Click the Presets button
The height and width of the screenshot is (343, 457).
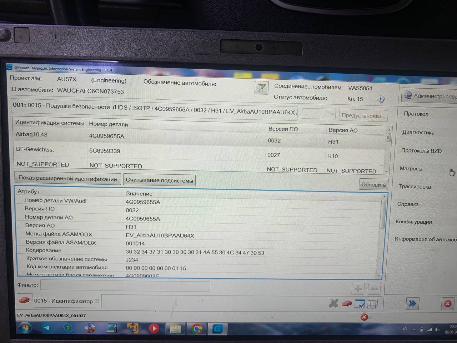[x=363, y=115]
